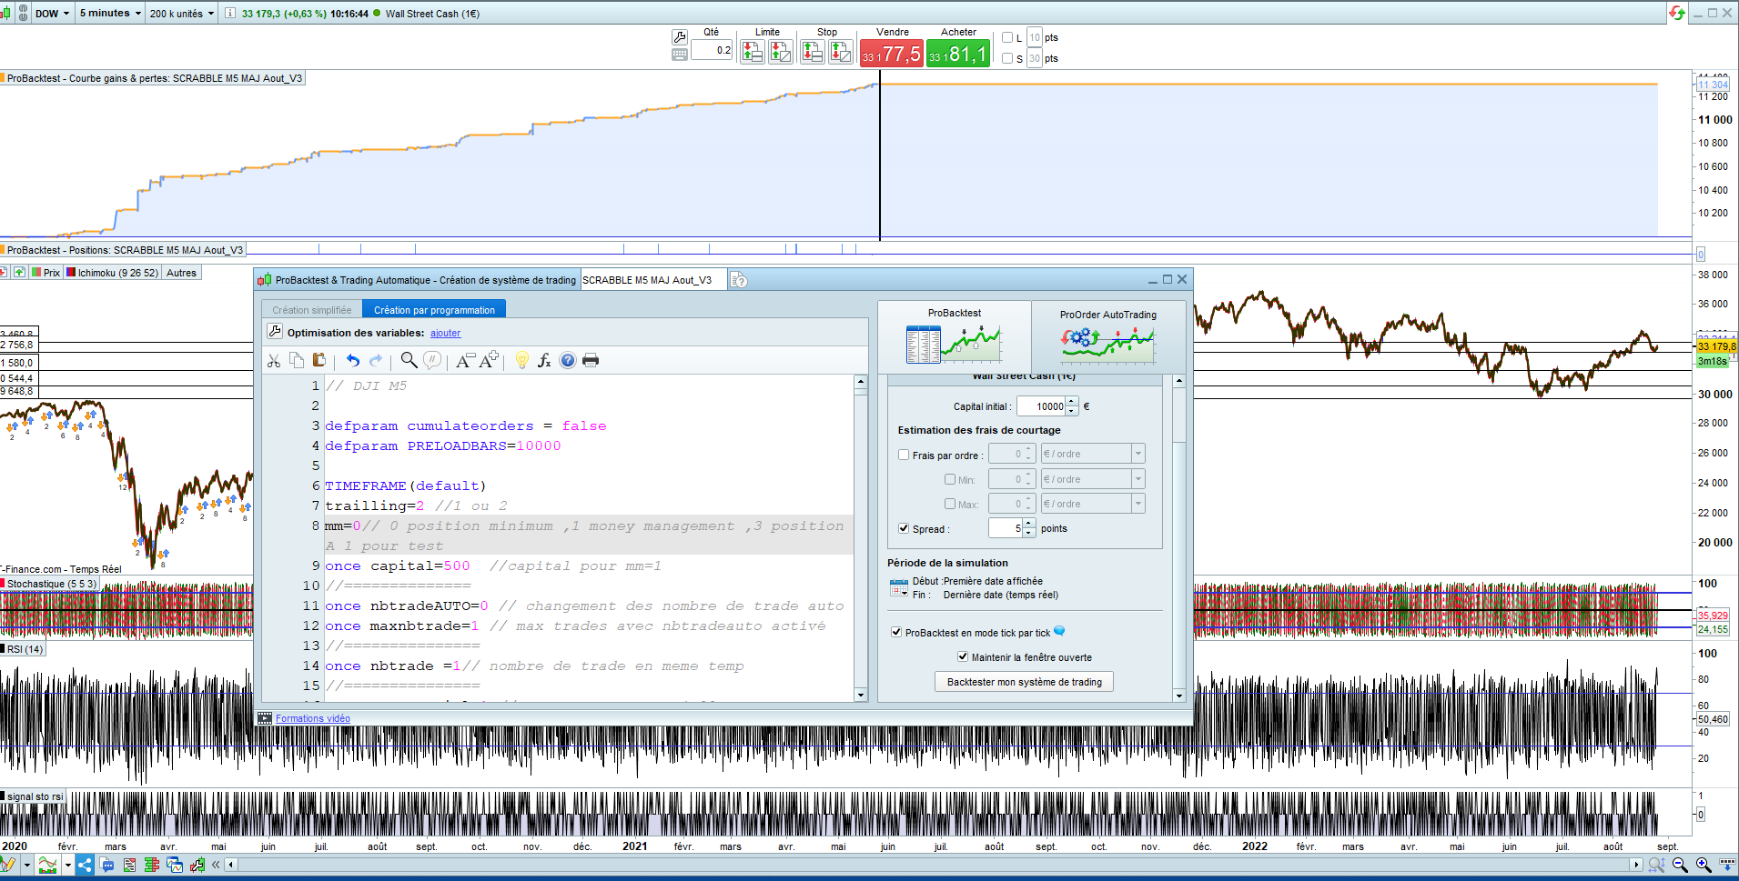Click the lightbulb icon in editor toolbar
The image size is (1739, 881).
[521, 361]
